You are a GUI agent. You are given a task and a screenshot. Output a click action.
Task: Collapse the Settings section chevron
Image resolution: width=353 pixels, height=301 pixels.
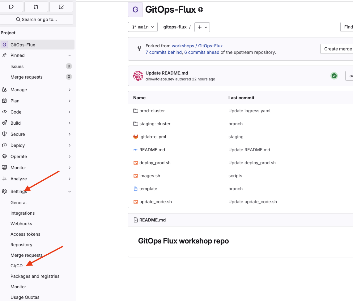70,191
